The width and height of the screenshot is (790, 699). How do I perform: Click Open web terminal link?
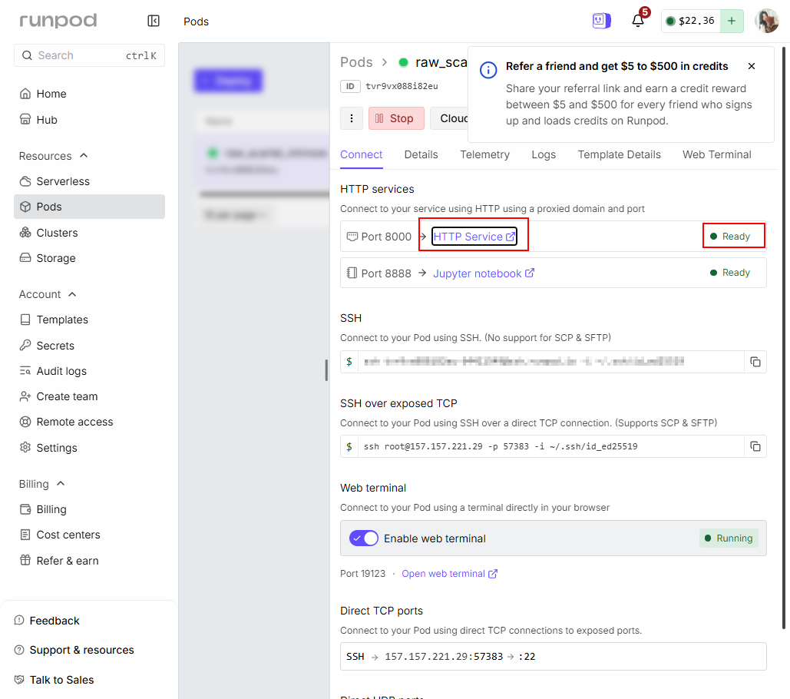click(449, 574)
